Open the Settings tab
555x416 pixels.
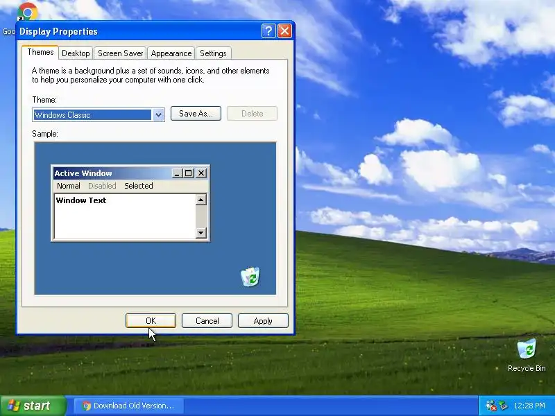pos(213,53)
